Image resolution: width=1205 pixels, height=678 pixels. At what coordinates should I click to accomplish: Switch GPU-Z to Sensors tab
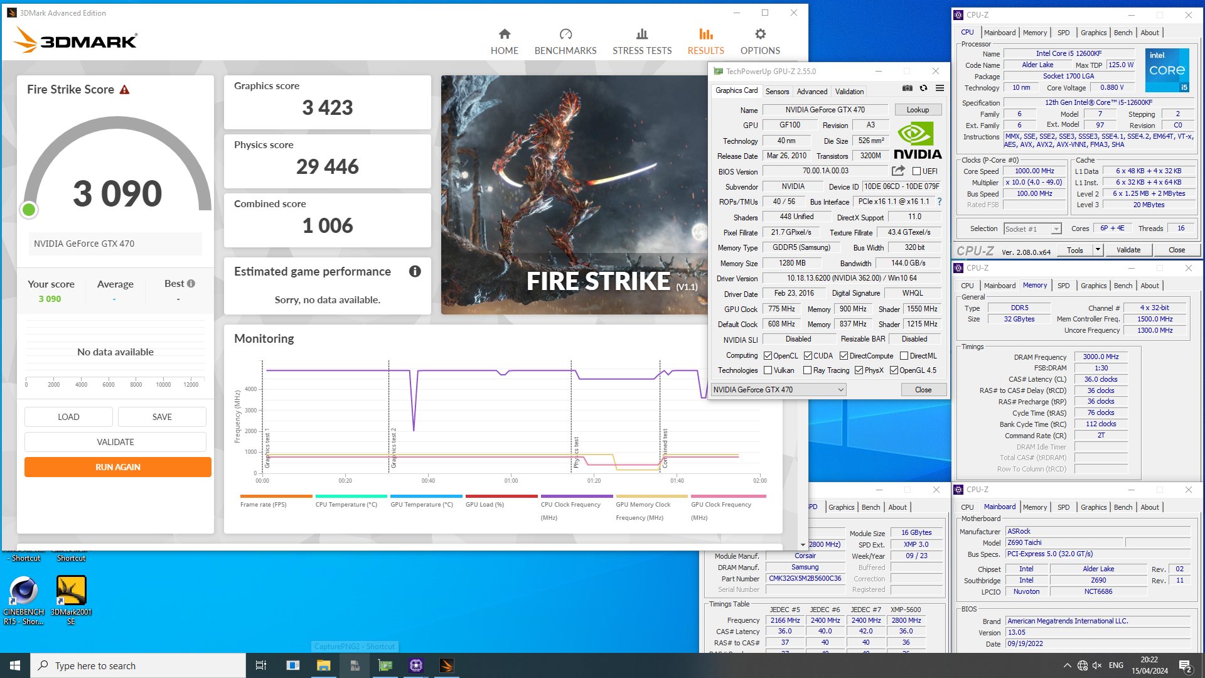coord(777,92)
